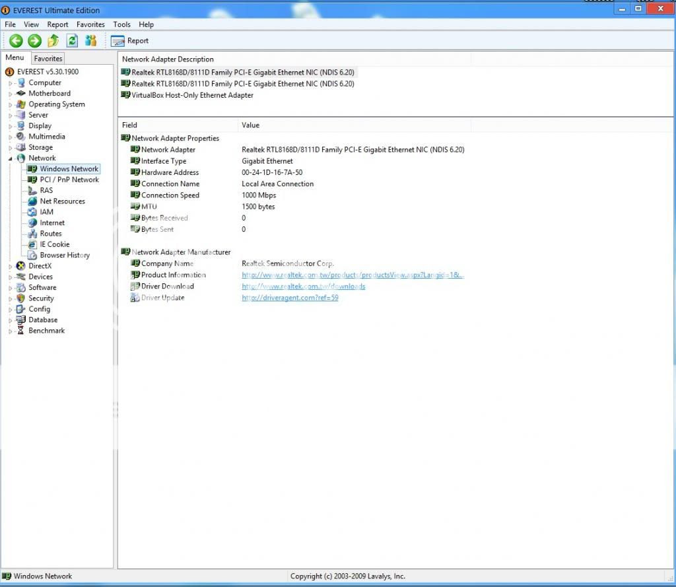Open the Realtek product information link

pyautogui.click(x=353, y=275)
